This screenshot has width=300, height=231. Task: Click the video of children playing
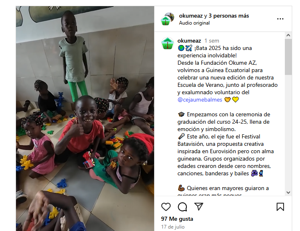[85, 118]
